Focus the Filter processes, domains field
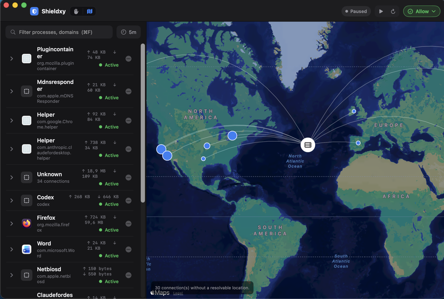Image resolution: width=444 pixels, height=299 pixels. pyautogui.click(x=59, y=32)
